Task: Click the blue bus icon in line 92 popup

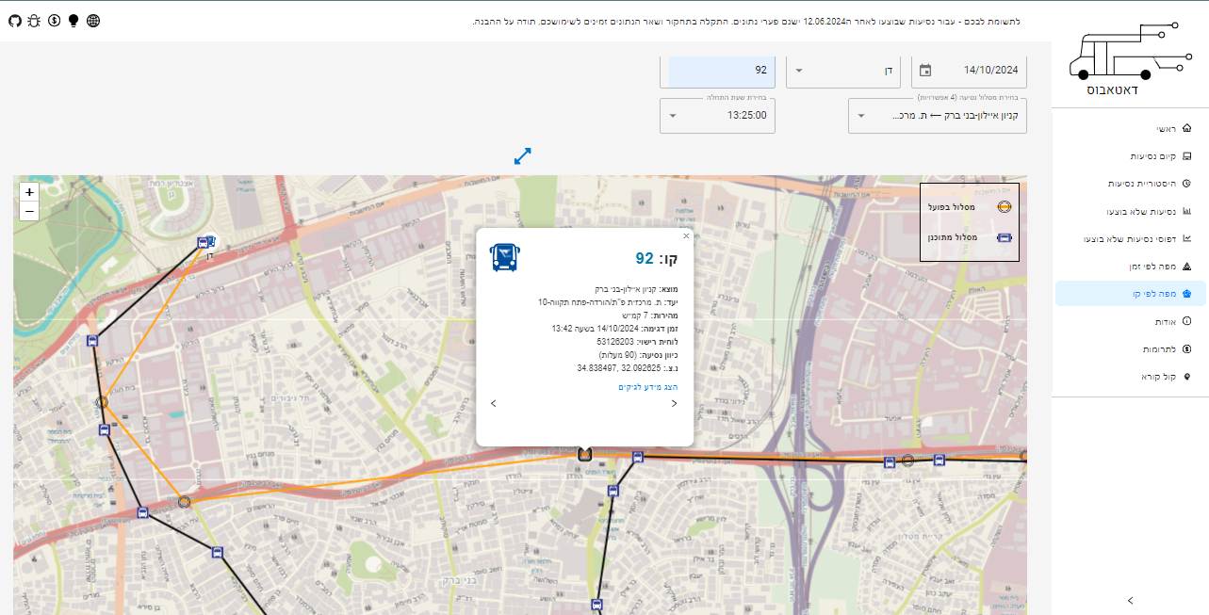Action: [504, 257]
